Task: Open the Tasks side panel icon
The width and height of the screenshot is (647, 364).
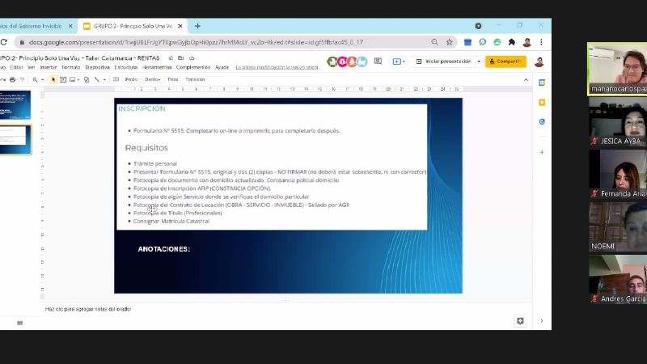Action: 542,122
